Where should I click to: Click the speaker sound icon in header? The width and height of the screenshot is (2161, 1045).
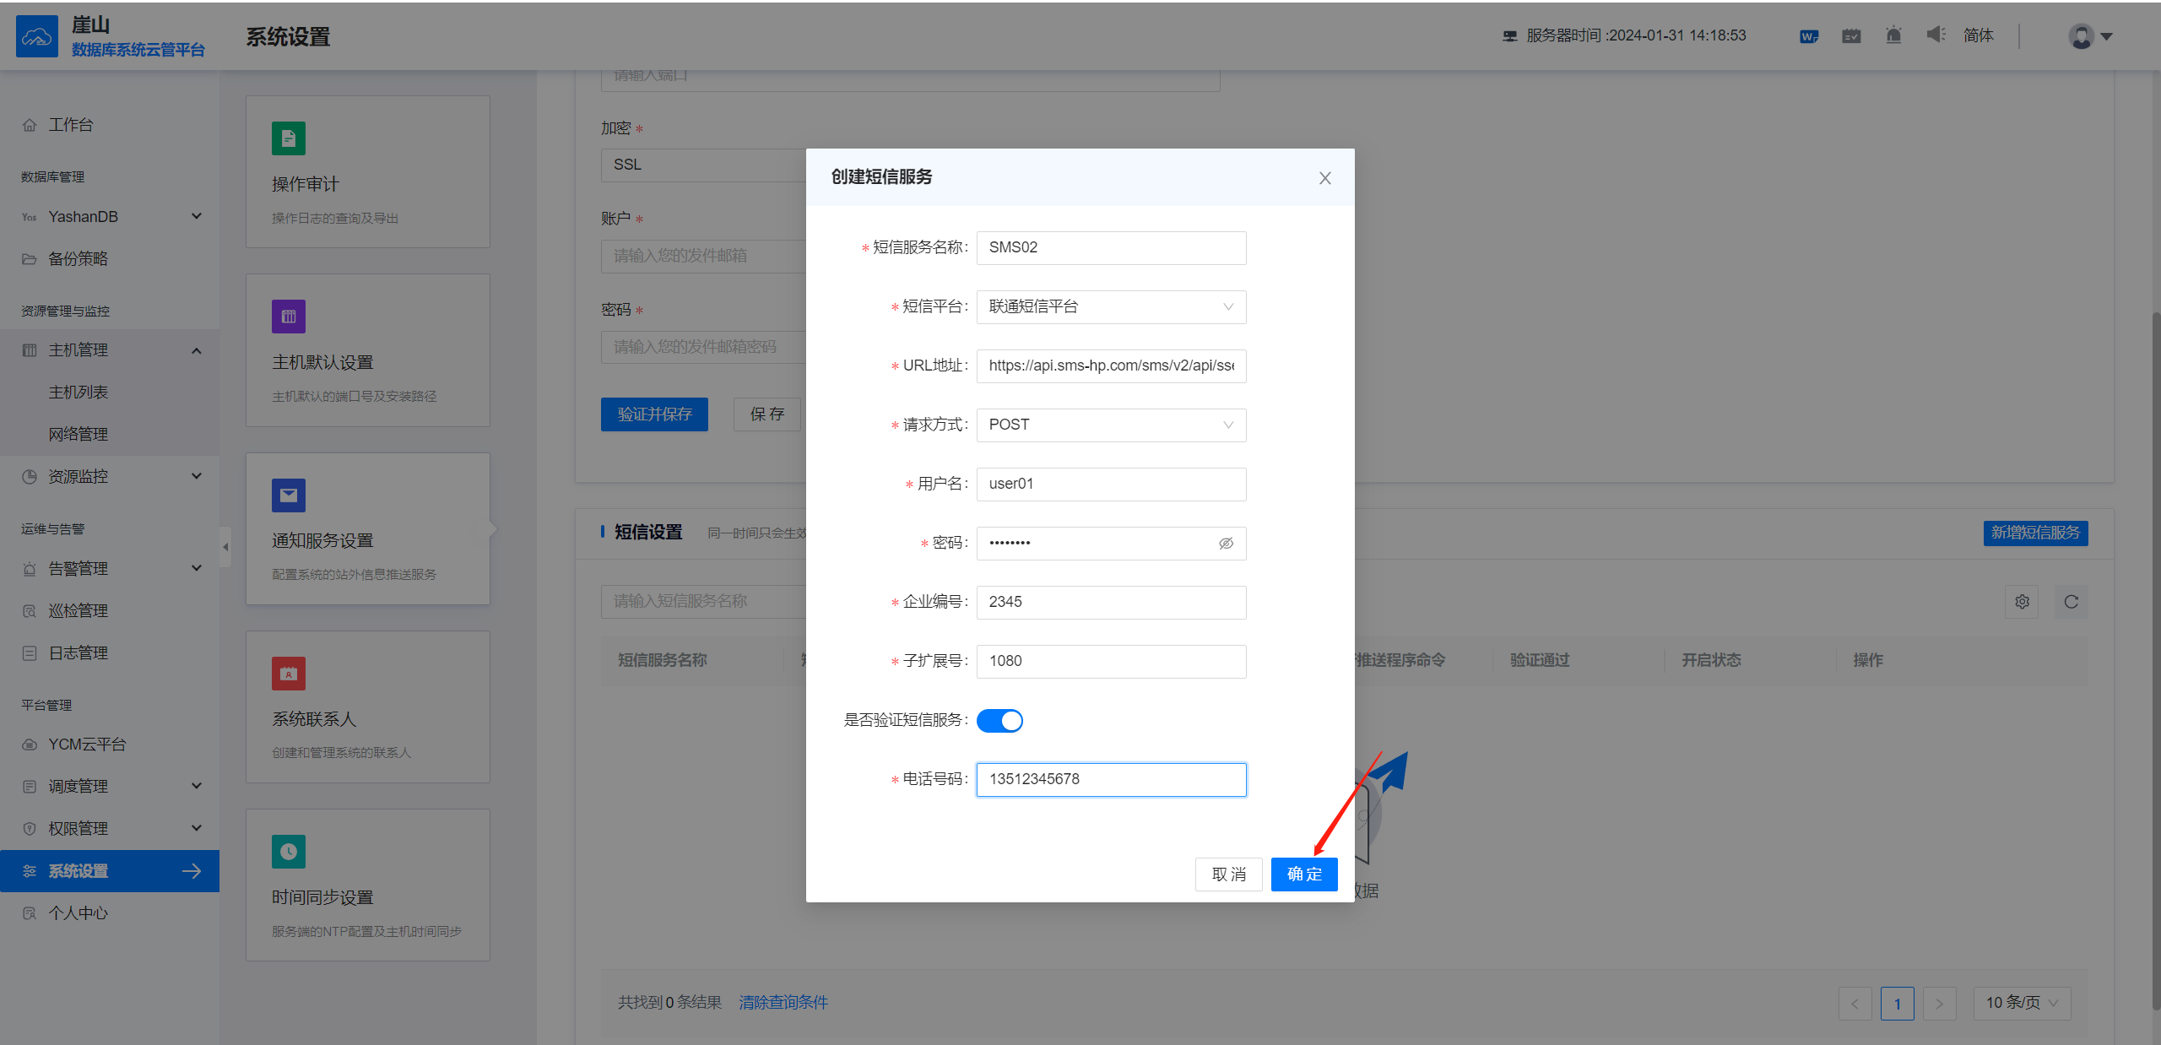[1936, 35]
